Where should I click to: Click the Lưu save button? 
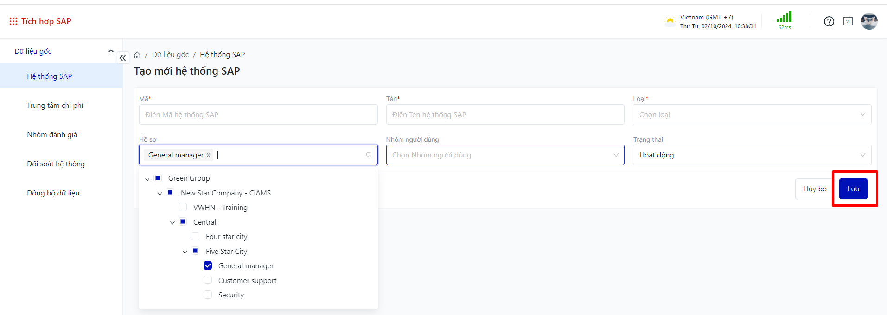click(x=853, y=189)
